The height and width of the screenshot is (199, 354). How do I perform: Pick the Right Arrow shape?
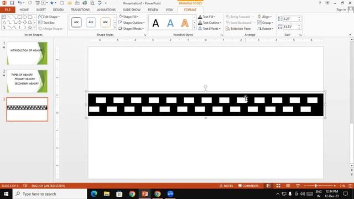pos(20,22)
